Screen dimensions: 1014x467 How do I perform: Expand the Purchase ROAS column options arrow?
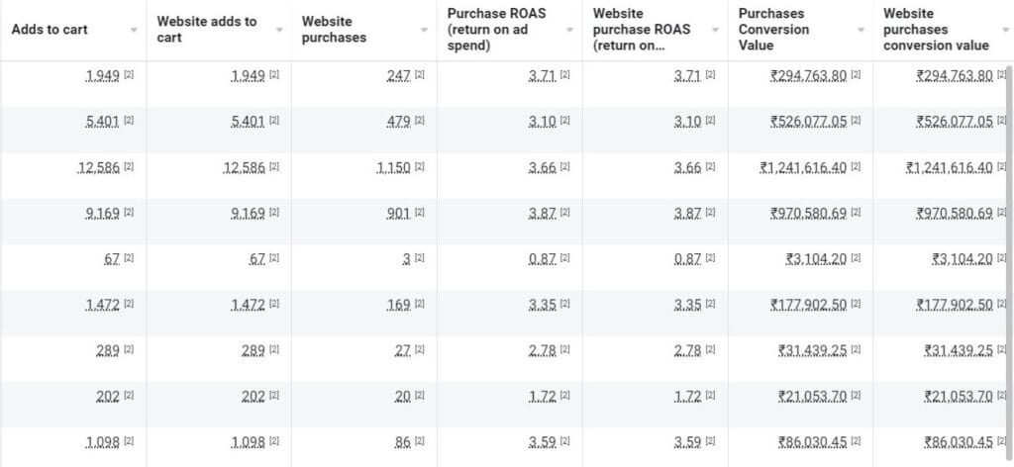coord(569,31)
